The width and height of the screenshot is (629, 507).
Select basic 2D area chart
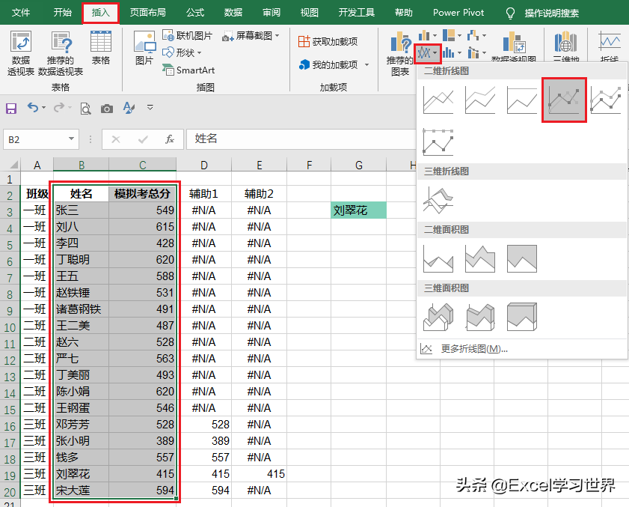point(438,258)
